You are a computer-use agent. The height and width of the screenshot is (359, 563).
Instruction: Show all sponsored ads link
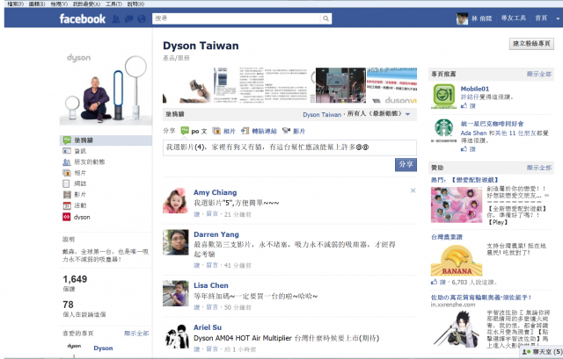coord(538,168)
